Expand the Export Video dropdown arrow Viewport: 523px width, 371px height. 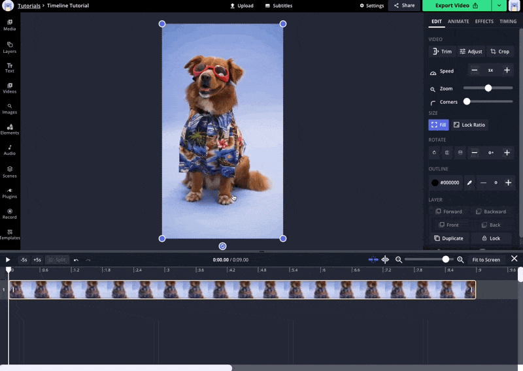(499, 6)
